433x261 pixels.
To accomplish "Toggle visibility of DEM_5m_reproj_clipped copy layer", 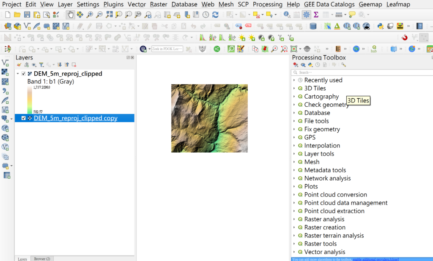I will (x=24, y=118).
